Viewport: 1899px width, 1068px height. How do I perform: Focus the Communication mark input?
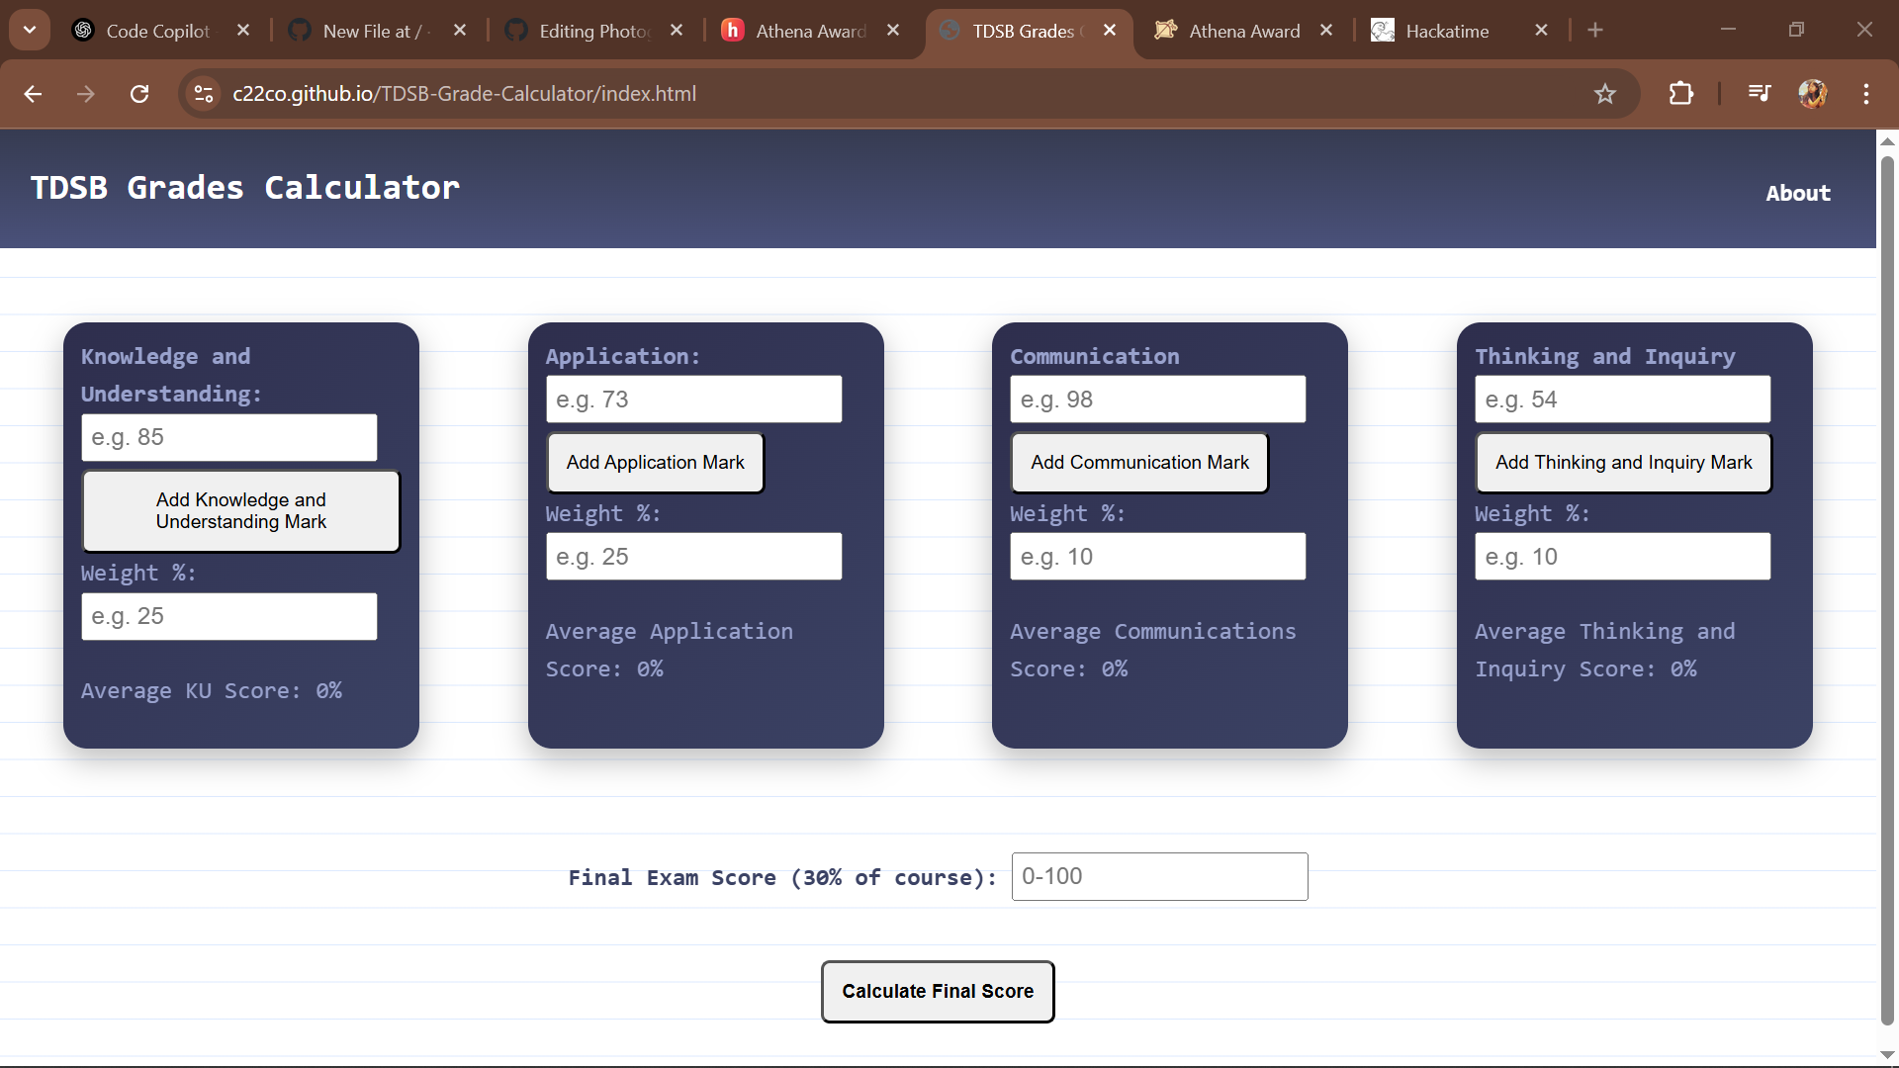tap(1157, 400)
